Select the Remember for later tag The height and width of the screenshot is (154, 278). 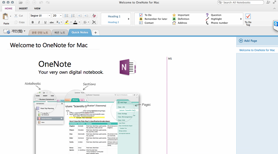coord(153,19)
